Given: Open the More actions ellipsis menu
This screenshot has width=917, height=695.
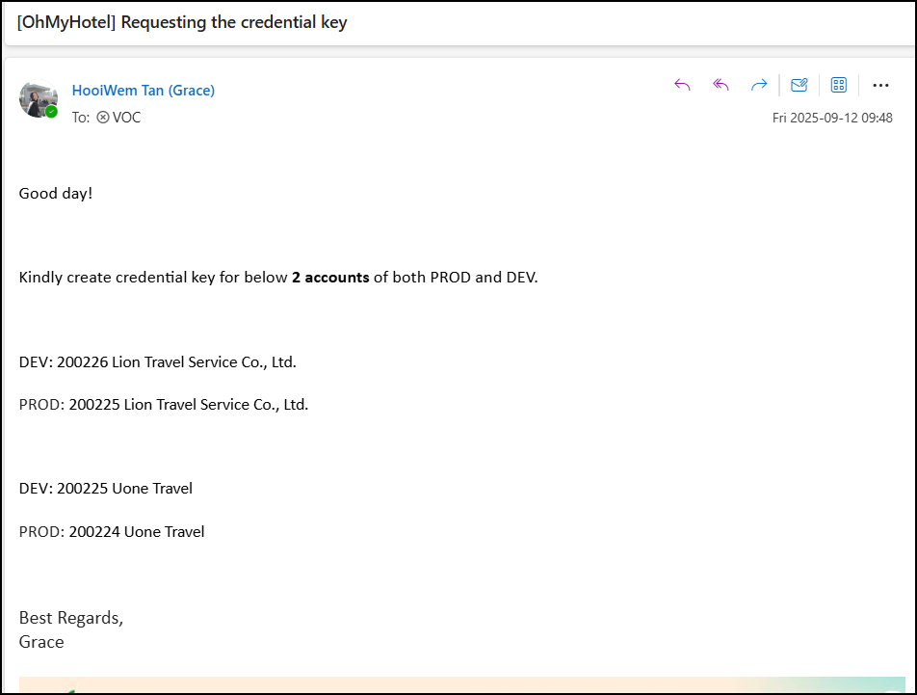Looking at the screenshot, I should click(880, 85).
